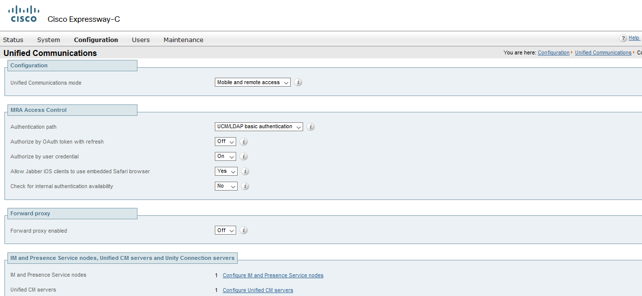Image resolution: width=642 pixels, height=296 pixels.
Task: Click the Authentication path label
Action: [x=33, y=127]
